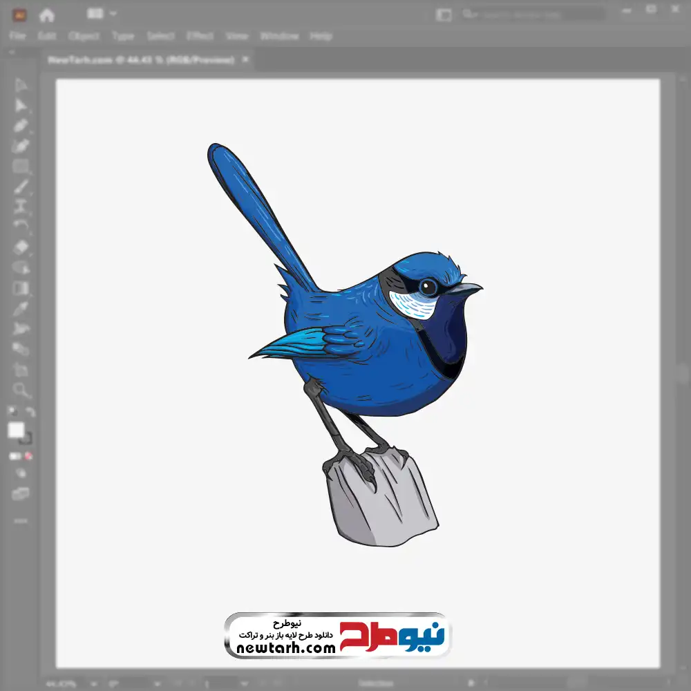Select the Pen tool
This screenshot has height=691, width=691.
(21, 126)
